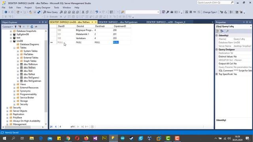253x142 pixels.
Task: Click the wrench Properties icon in toolbar
Action: click(x=168, y=12)
